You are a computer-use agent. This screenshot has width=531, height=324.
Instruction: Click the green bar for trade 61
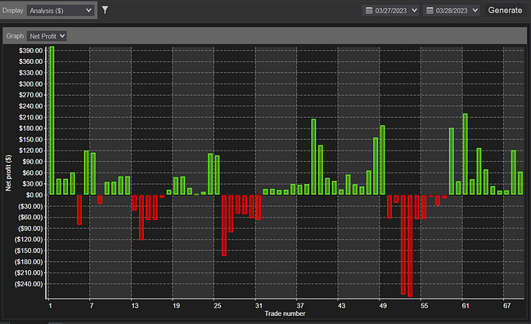click(466, 154)
